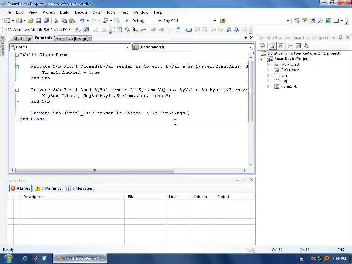Click the Undo arrow icon
This screenshot has height=264, width=352.
tap(82, 21)
